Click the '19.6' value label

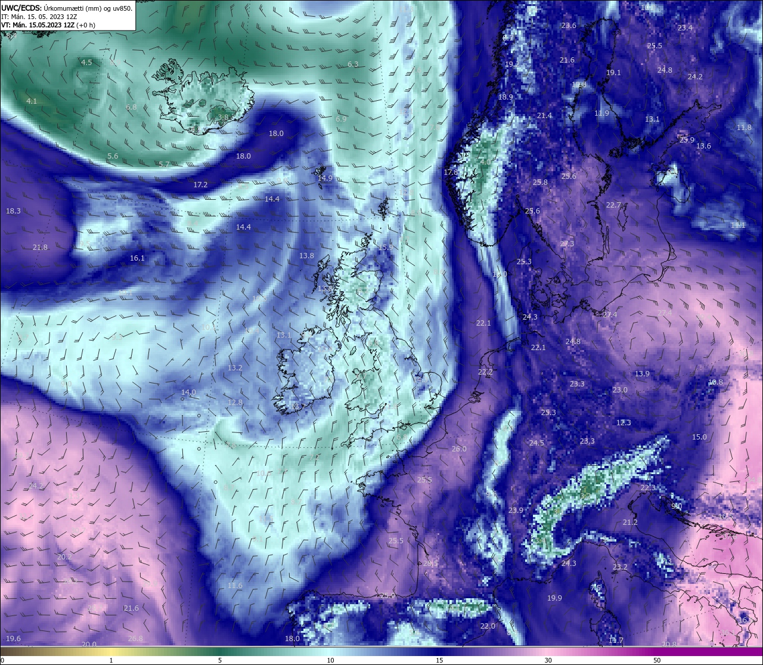[13, 639]
